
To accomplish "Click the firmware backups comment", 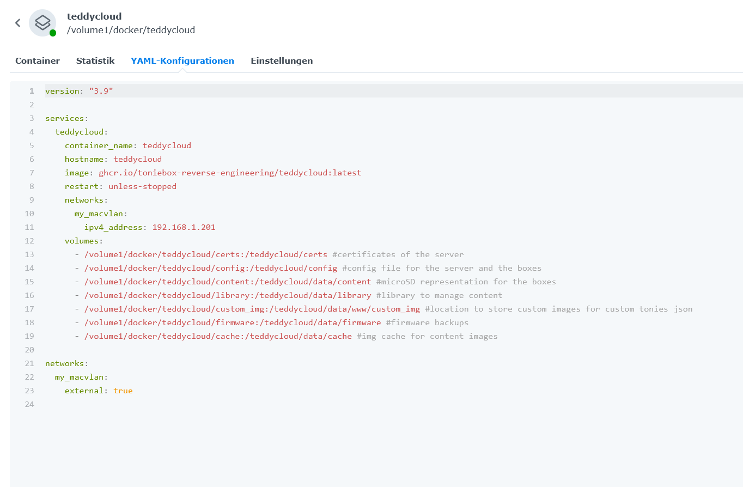I will tap(427, 322).
